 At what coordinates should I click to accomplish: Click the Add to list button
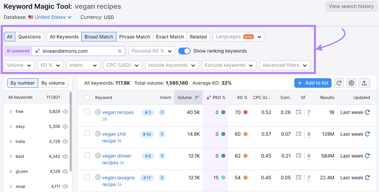point(313,83)
